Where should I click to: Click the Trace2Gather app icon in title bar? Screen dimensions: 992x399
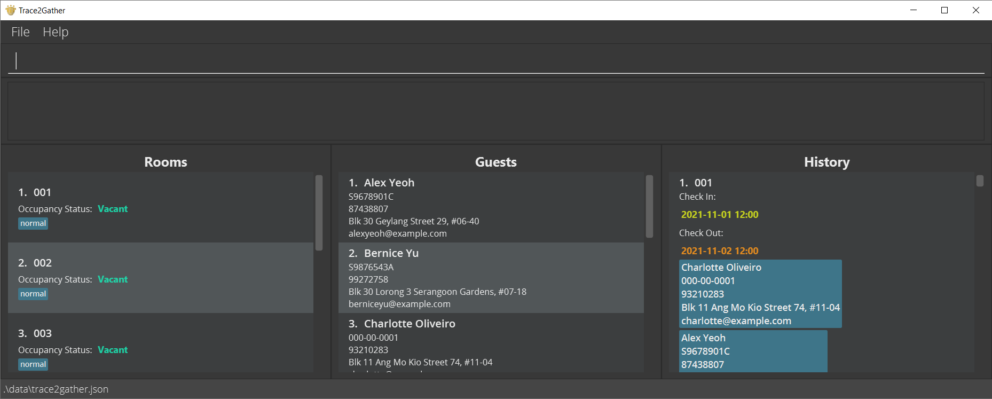pos(10,10)
